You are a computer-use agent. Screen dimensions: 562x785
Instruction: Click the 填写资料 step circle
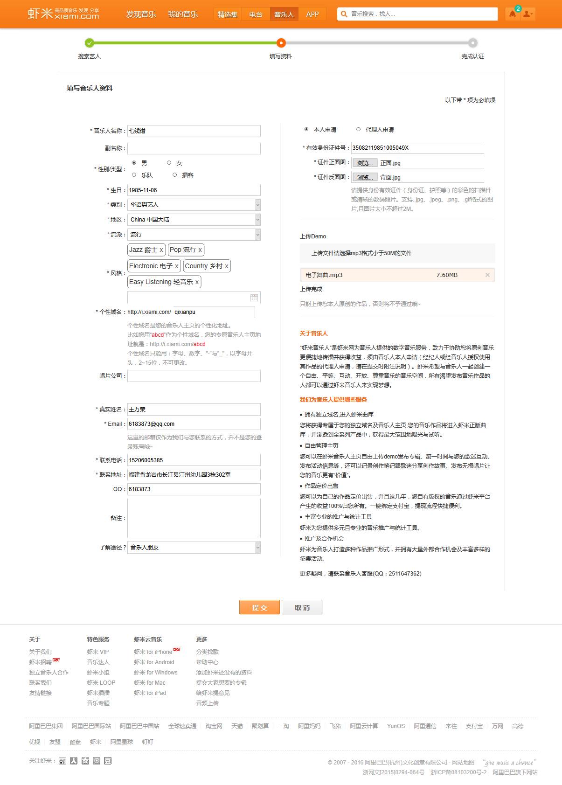[281, 43]
